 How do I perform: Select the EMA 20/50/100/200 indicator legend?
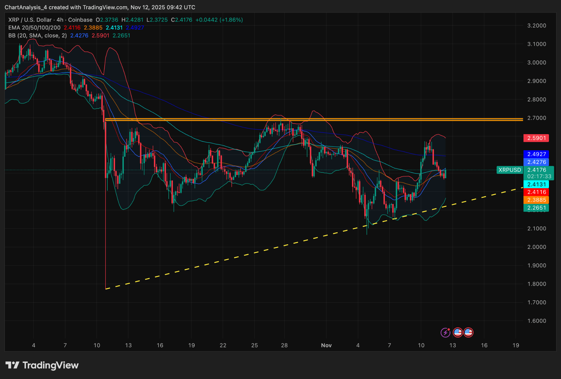point(34,28)
